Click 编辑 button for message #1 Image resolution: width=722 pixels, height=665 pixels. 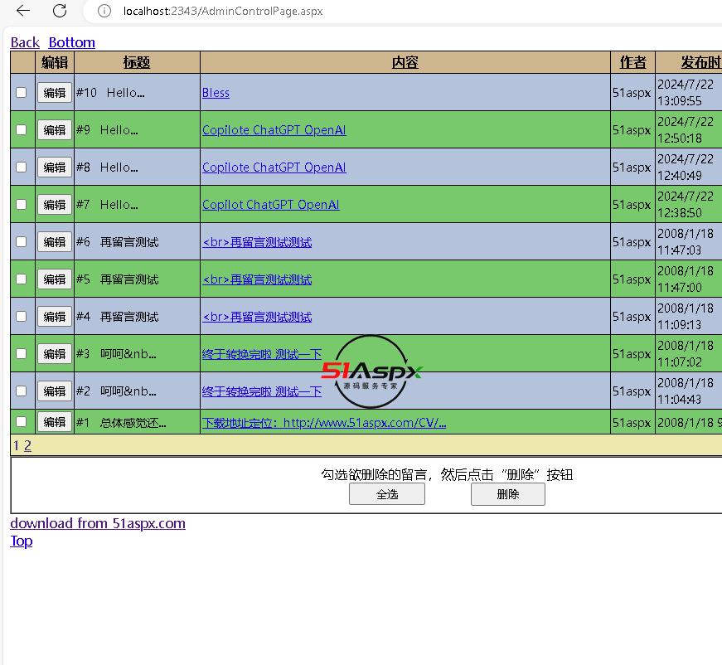click(x=55, y=422)
